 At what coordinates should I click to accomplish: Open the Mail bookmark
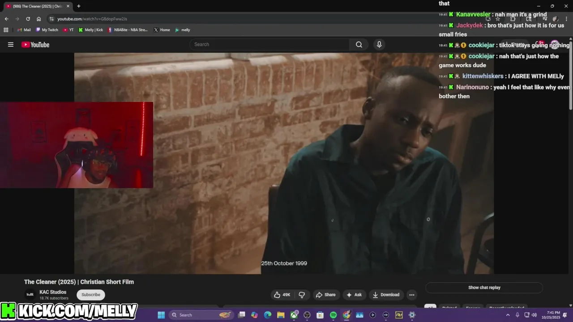[x=24, y=30]
